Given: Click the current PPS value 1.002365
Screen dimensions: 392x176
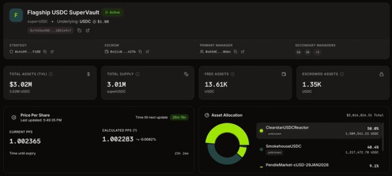Looking at the screenshot, I should click(x=25, y=142).
